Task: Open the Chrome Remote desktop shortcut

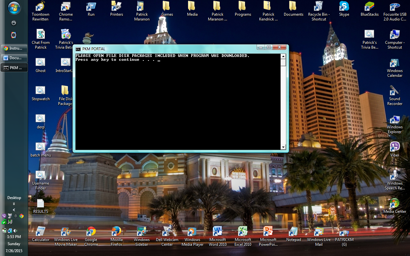Action: click(66, 11)
